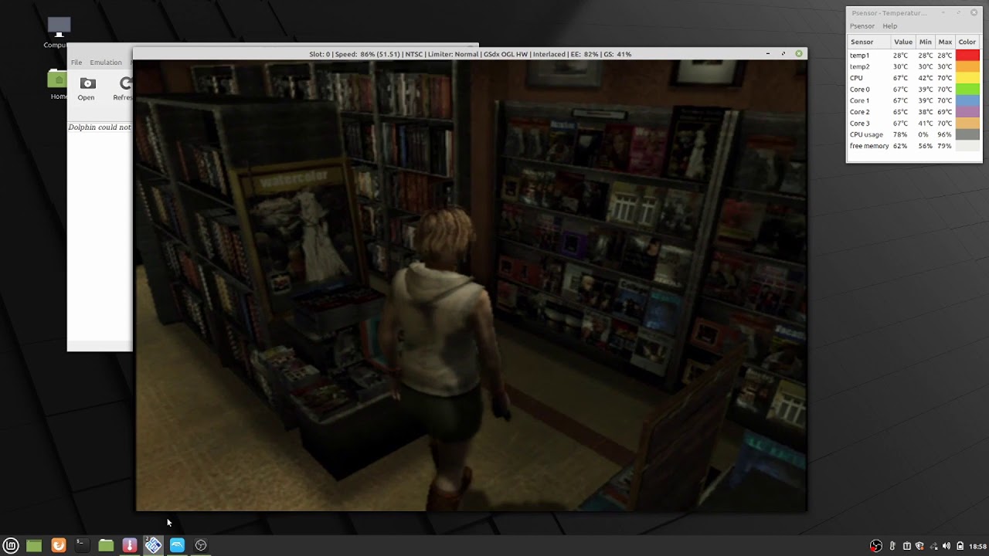Viewport: 989px width, 556px height.
Task: Select the CPU usage row name
Action: click(x=866, y=134)
